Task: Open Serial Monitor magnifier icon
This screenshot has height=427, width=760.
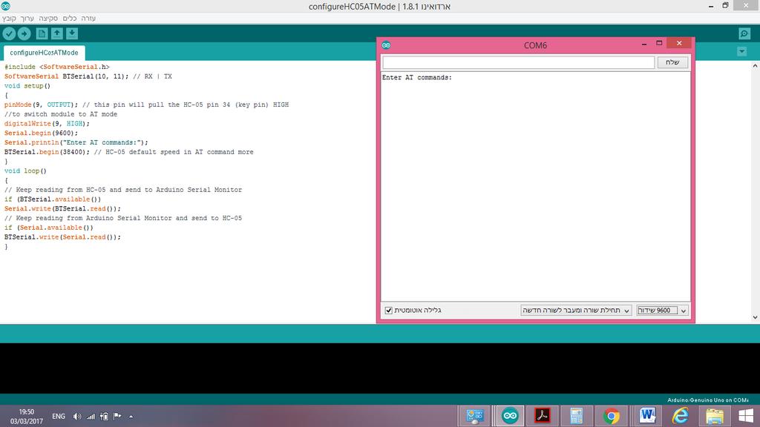Action: [744, 33]
